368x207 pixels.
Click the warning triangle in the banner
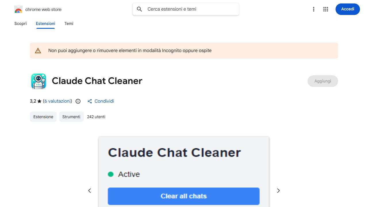click(38, 50)
